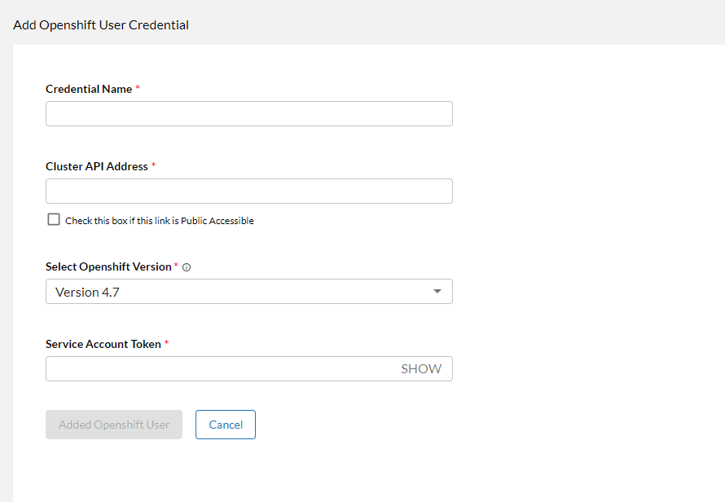This screenshot has width=725, height=502.
Task: Click into the Cluster API Address field
Action: 248,192
